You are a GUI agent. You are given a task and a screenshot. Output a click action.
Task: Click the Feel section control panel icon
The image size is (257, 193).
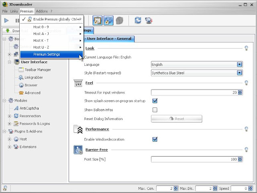click(x=78, y=83)
